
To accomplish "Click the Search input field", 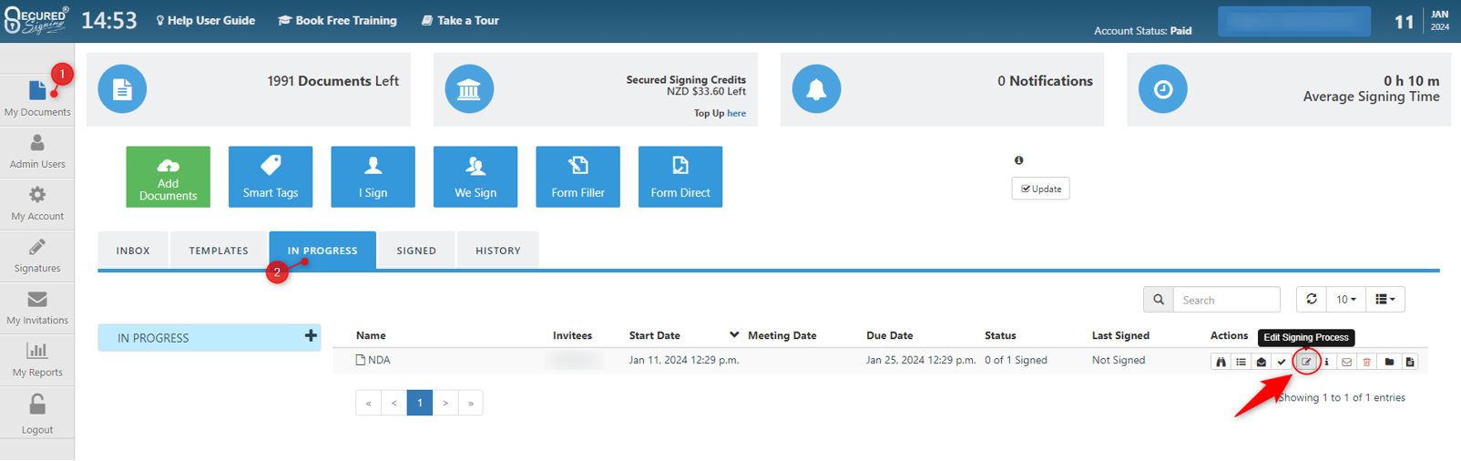I will 1226,300.
